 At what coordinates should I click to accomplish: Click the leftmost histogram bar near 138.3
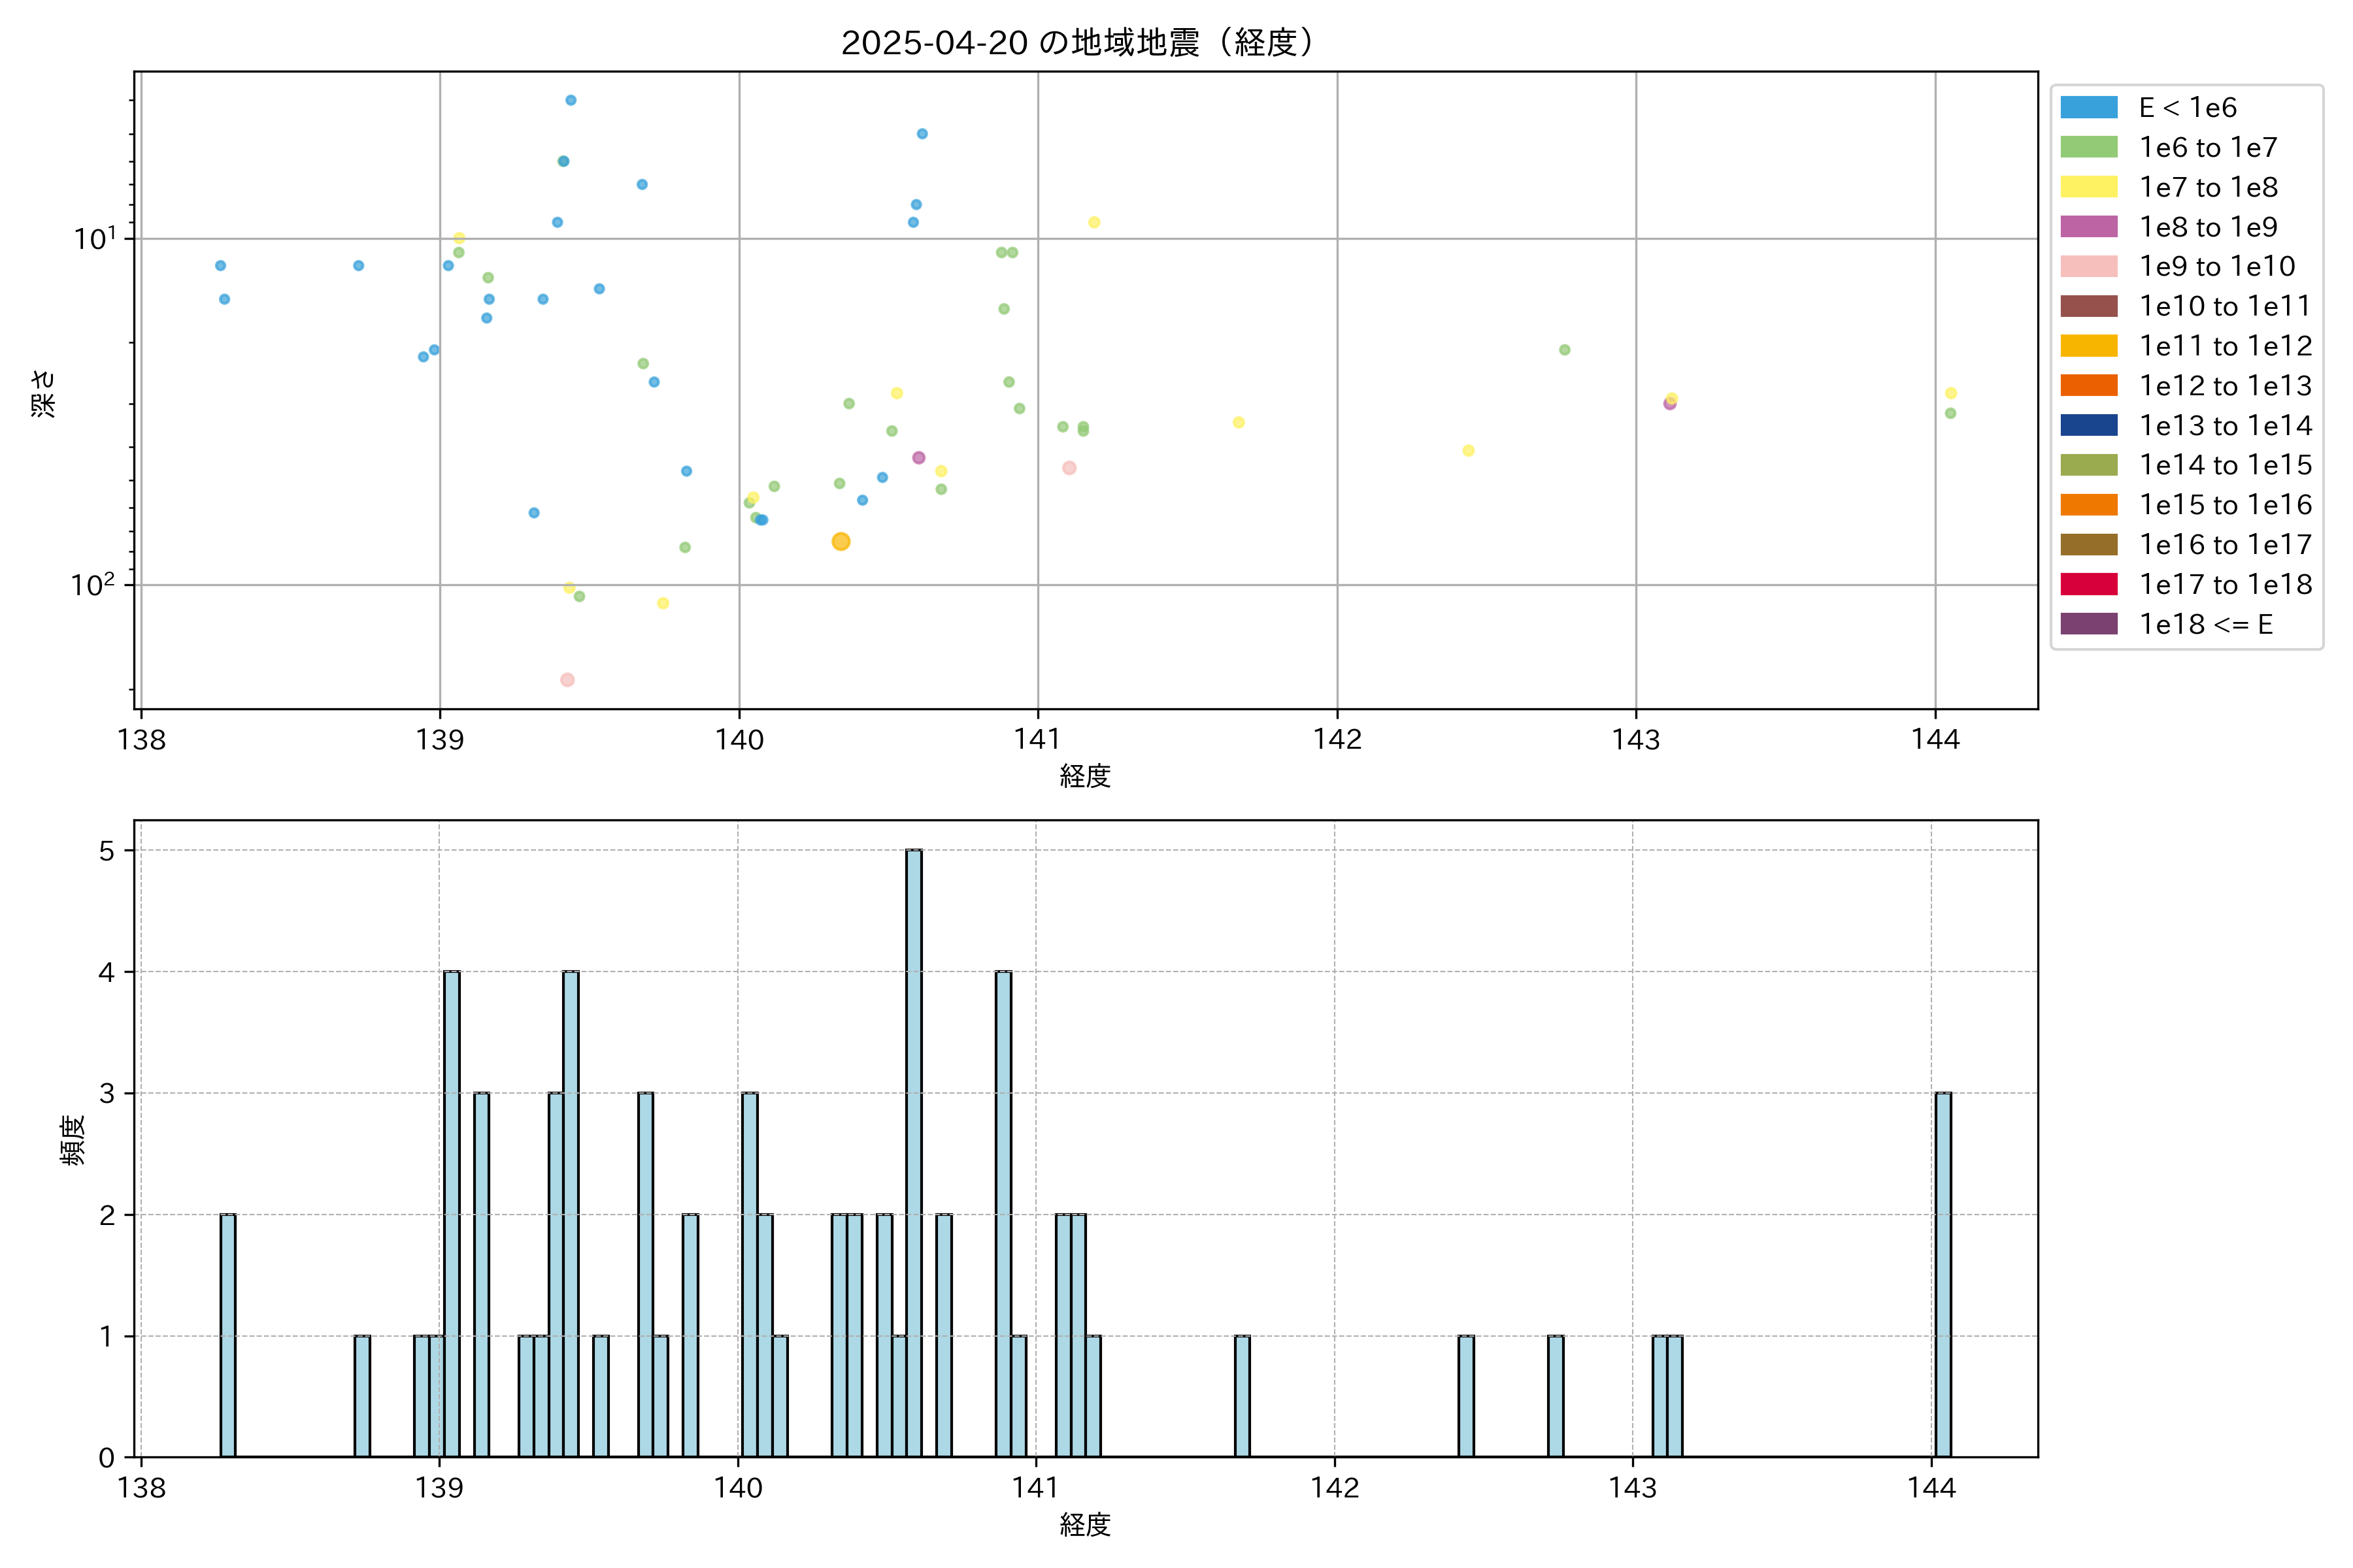pos(228,1335)
